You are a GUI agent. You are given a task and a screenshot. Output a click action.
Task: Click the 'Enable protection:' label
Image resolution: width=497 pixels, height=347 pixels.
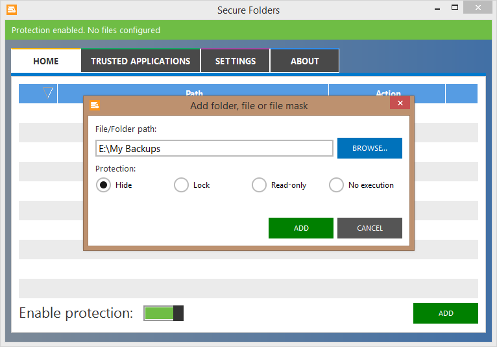76,313
